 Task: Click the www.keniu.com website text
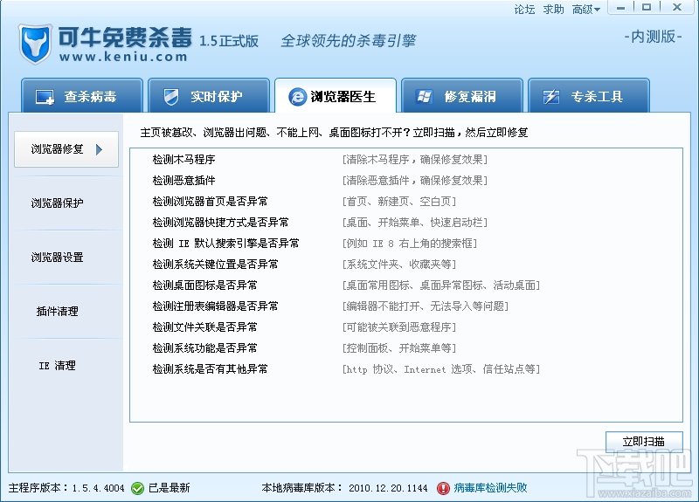[x=123, y=57]
